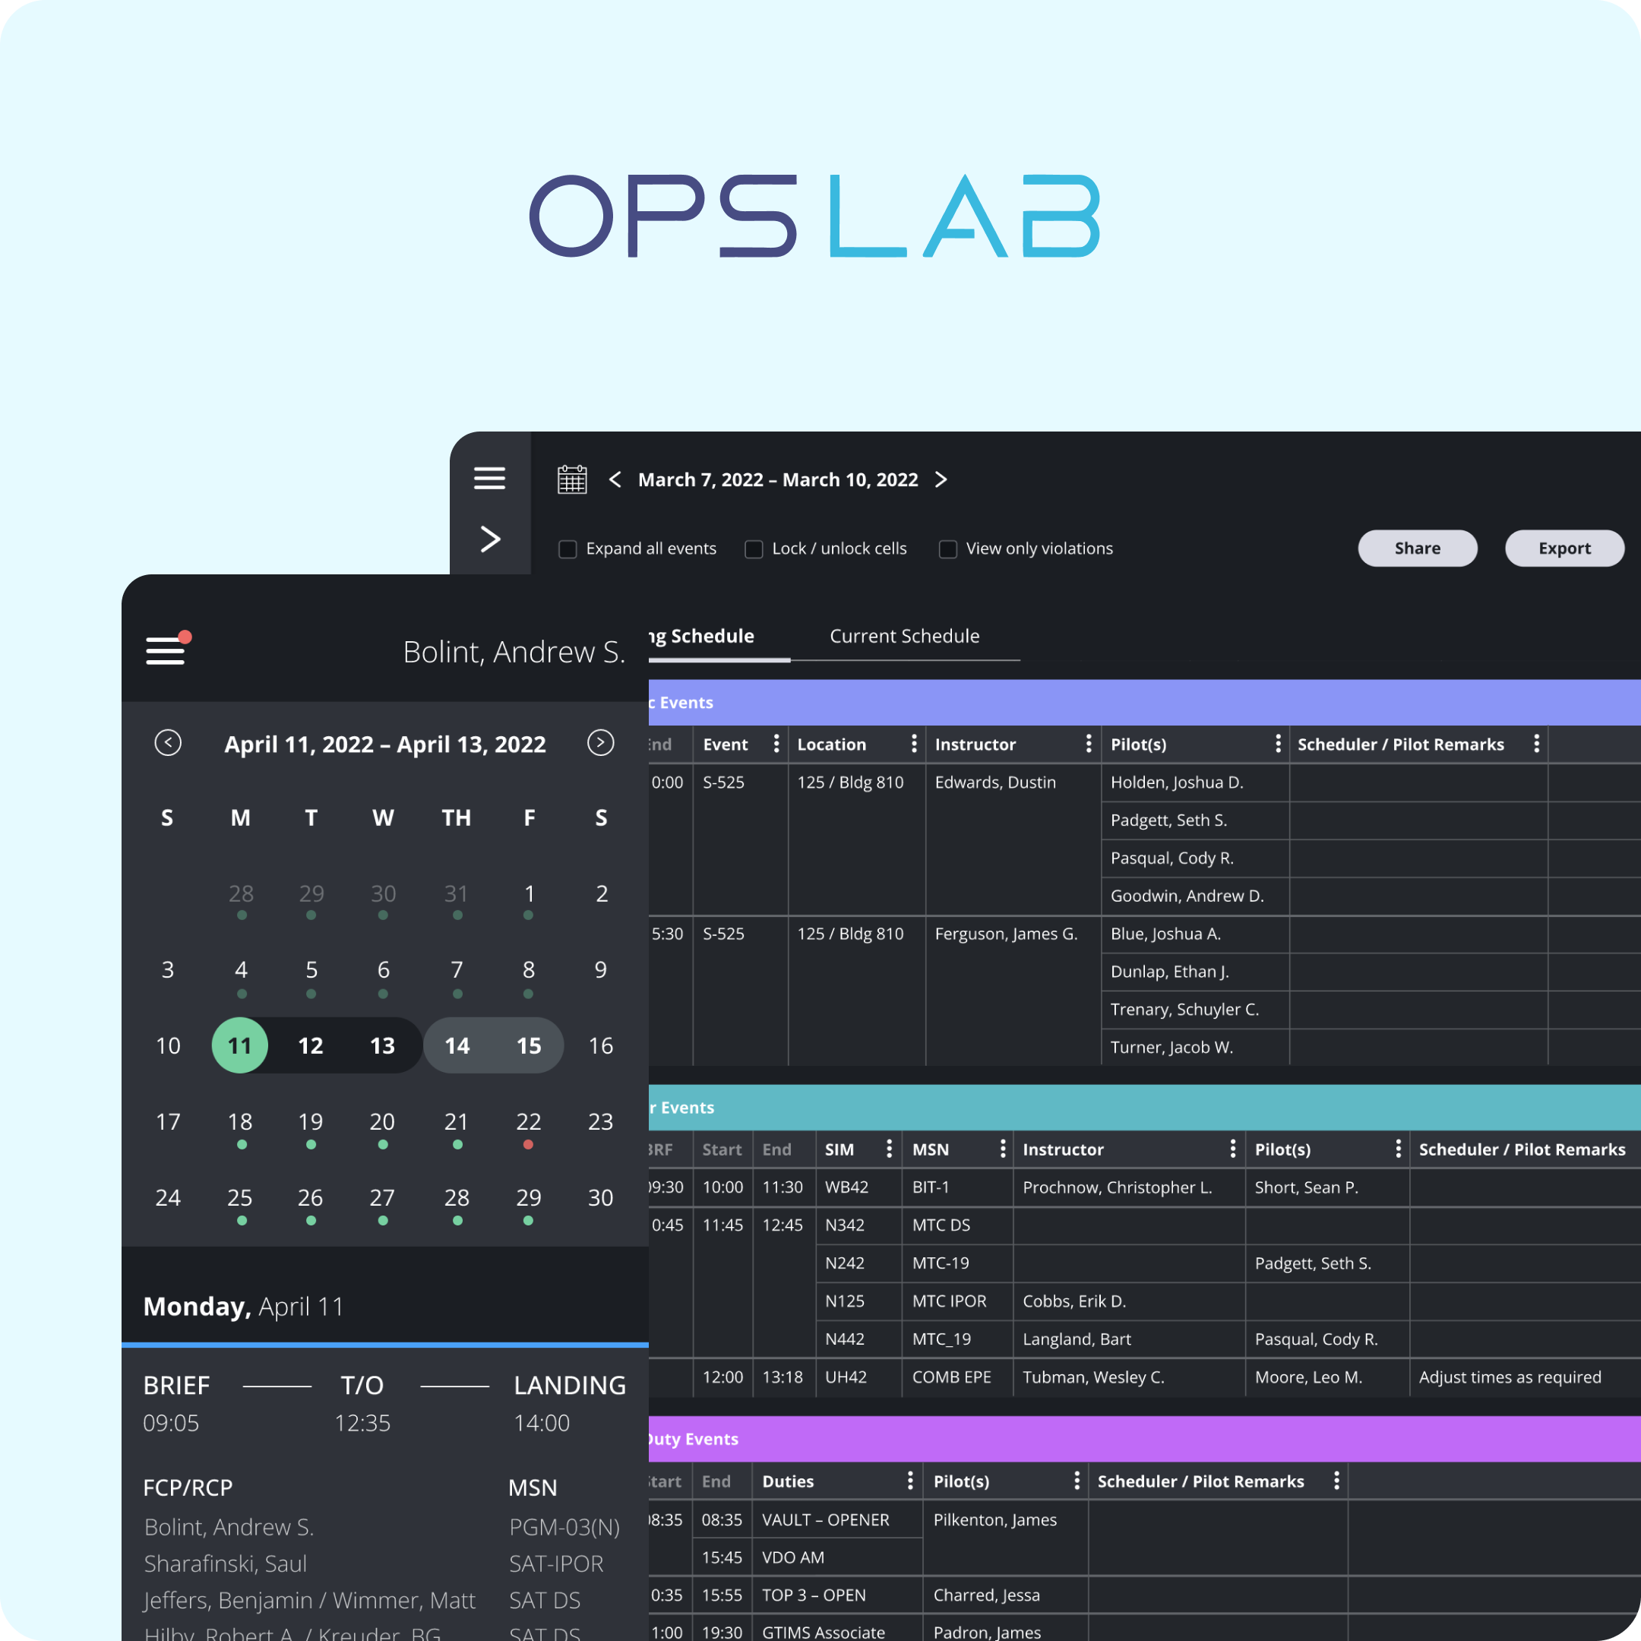Open Scheduler / Pilot Remarks menu in Duty Events
The image size is (1641, 1641).
click(x=1336, y=1481)
